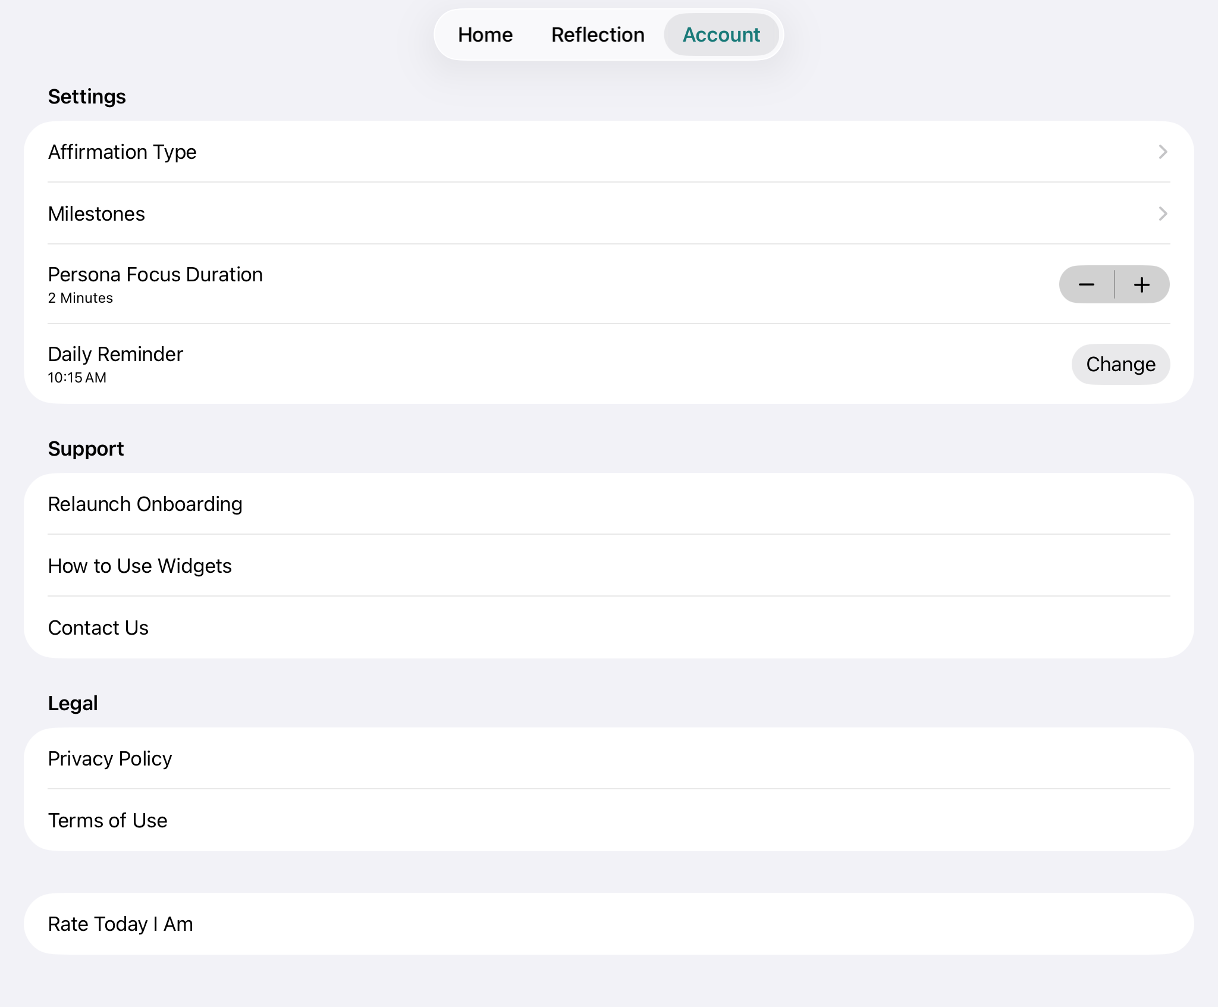Screen dimensions: 1218x1007
Task: Tap Relaunch Onboarding
Action: pos(145,504)
